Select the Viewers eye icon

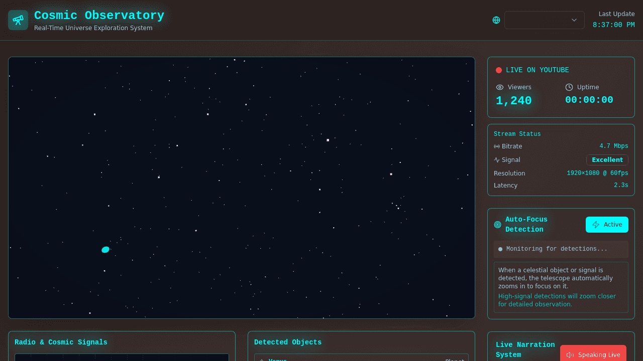coord(499,87)
